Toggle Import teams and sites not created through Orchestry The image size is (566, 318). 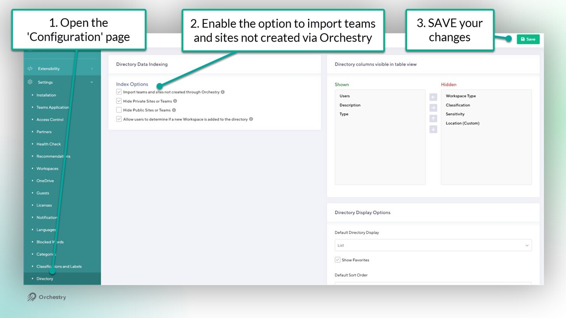click(119, 92)
